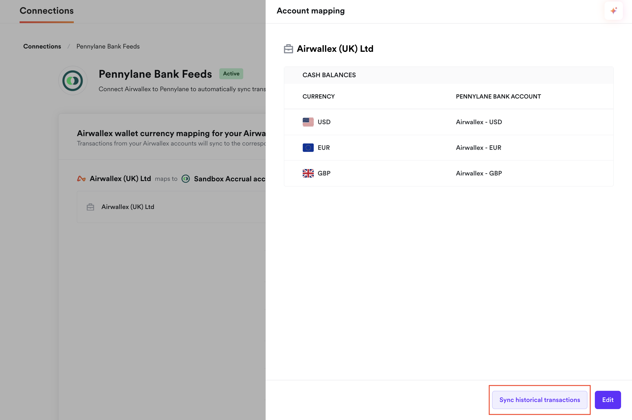Image resolution: width=632 pixels, height=420 pixels.
Task: Select the Airwallex - GBP bank account
Action: pyautogui.click(x=479, y=173)
